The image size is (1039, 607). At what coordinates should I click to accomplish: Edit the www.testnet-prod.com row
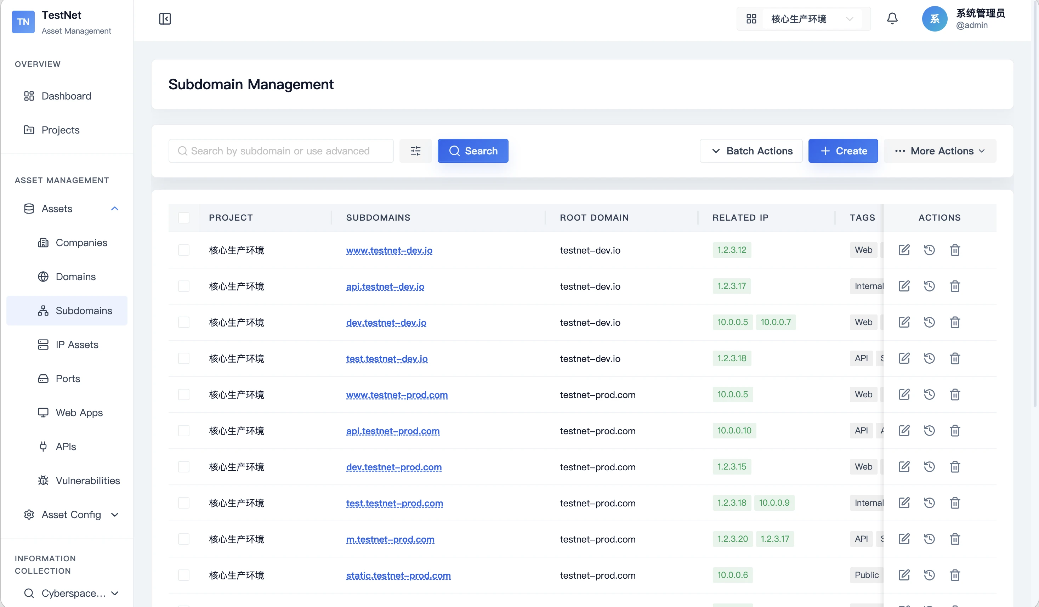[x=904, y=395]
